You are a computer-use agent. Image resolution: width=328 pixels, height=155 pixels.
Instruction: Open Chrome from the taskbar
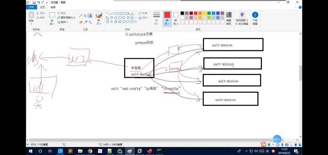(x=90, y=151)
